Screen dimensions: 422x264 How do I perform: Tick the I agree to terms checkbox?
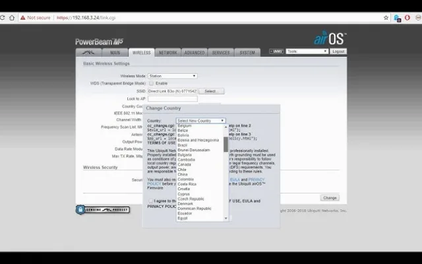[x=151, y=201]
